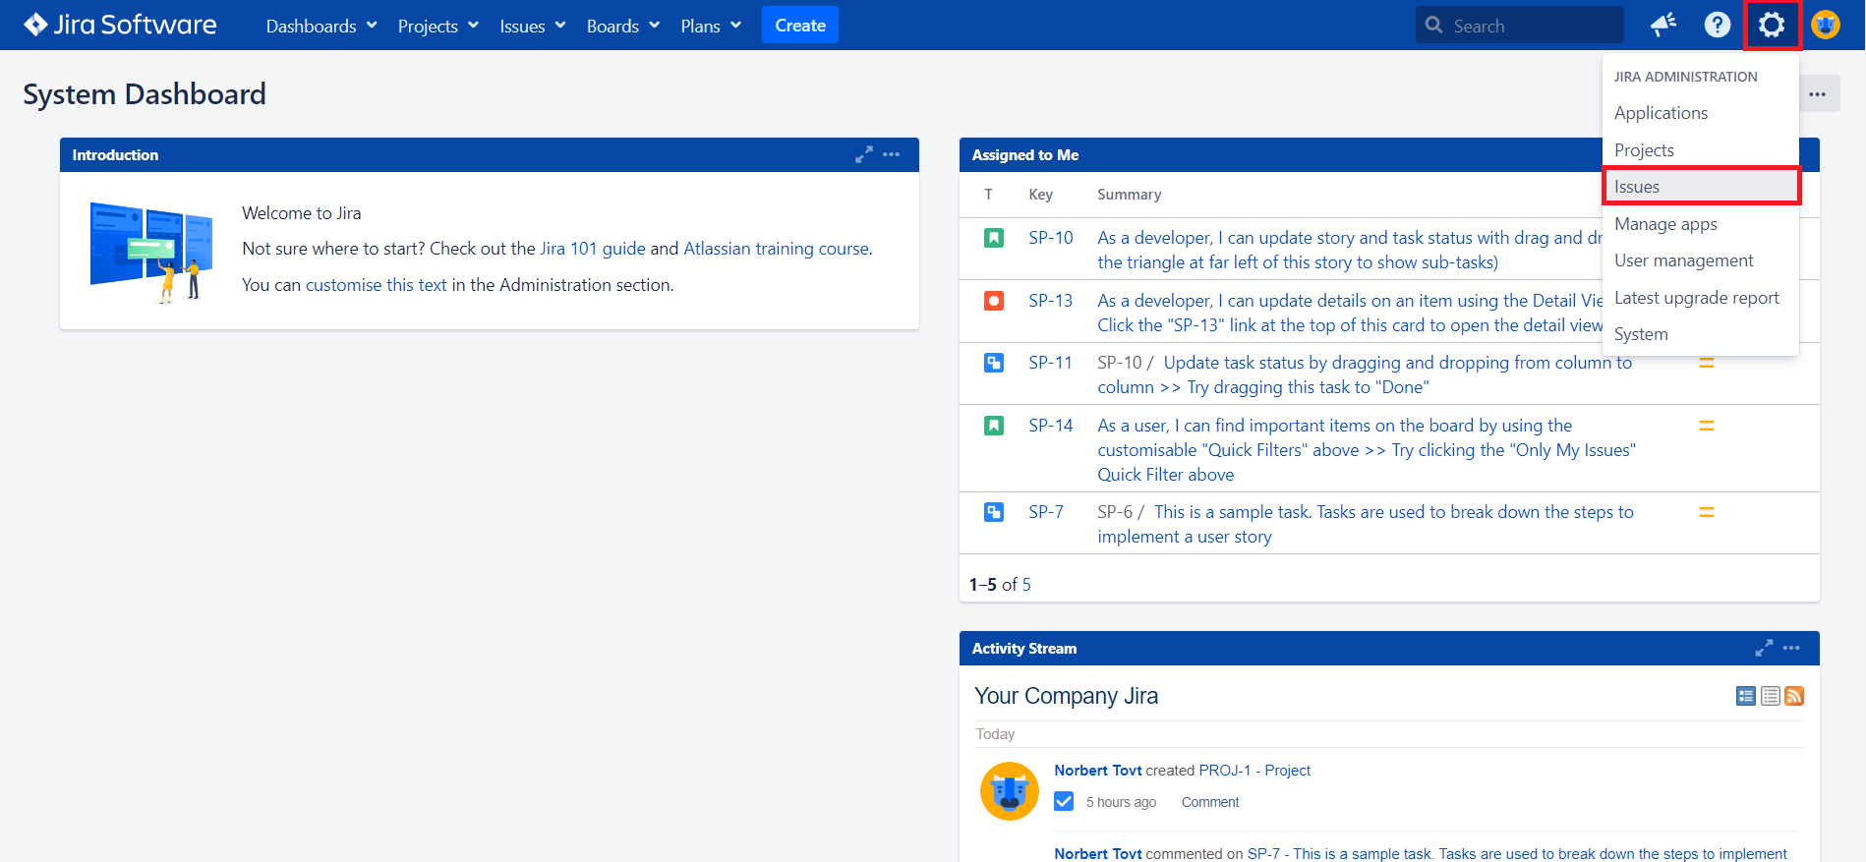Screen dimensions: 1866x862
Task: Expand the Dashboards dropdown menu
Action: coord(321,27)
